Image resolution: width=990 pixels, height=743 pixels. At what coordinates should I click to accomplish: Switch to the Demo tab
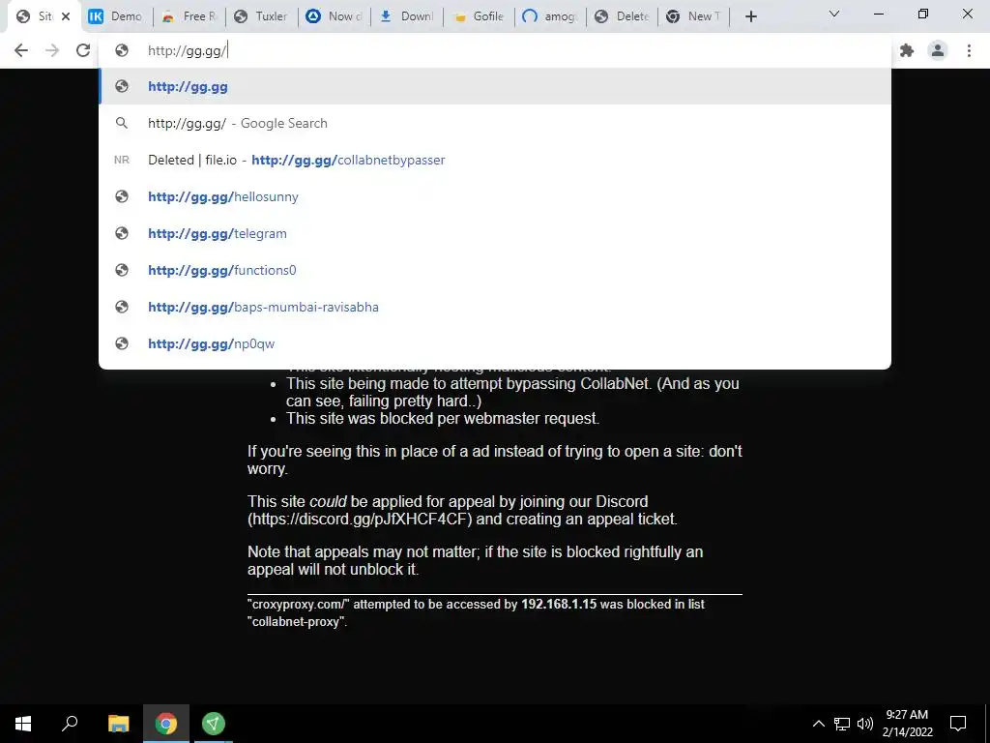tap(117, 16)
